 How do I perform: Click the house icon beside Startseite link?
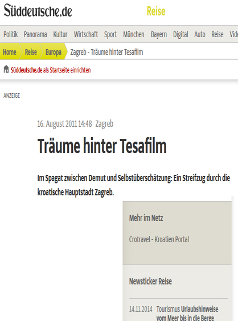(x=6, y=69)
